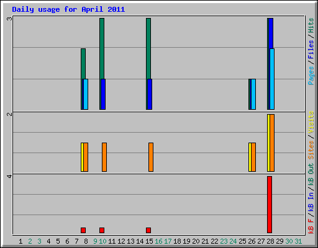Click the yellow visits bar for day 8
Screen dimensions: 318x248
(x=82, y=157)
